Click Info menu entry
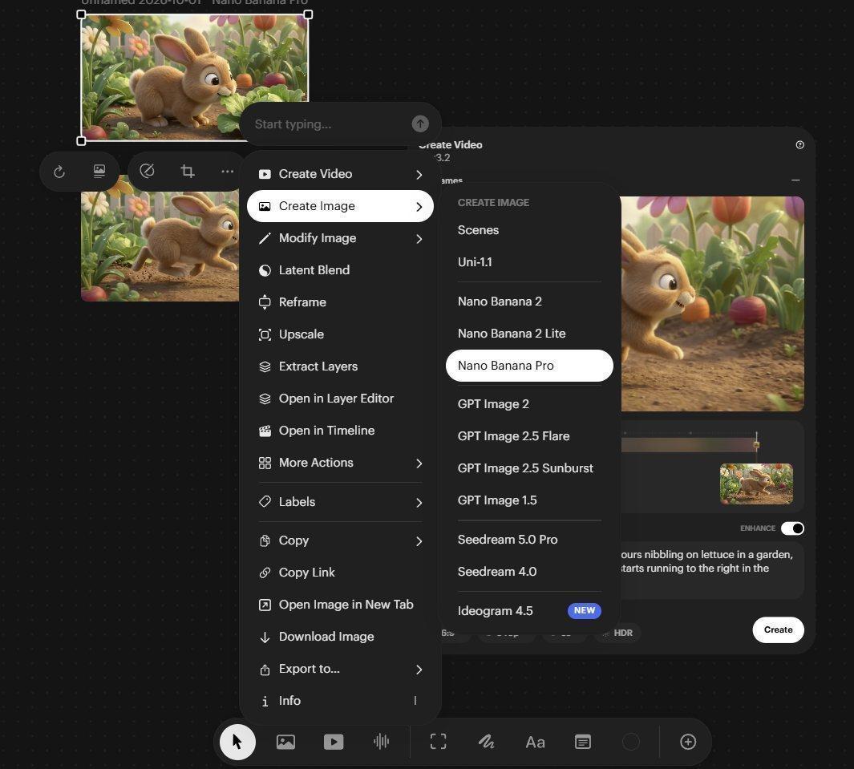This screenshot has width=854, height=769. 341,701
